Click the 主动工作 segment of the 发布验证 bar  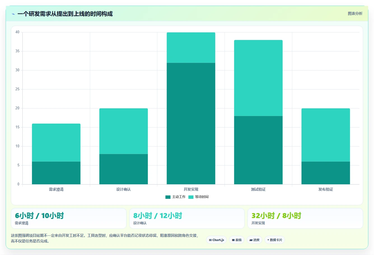click(x=326, y=173)
